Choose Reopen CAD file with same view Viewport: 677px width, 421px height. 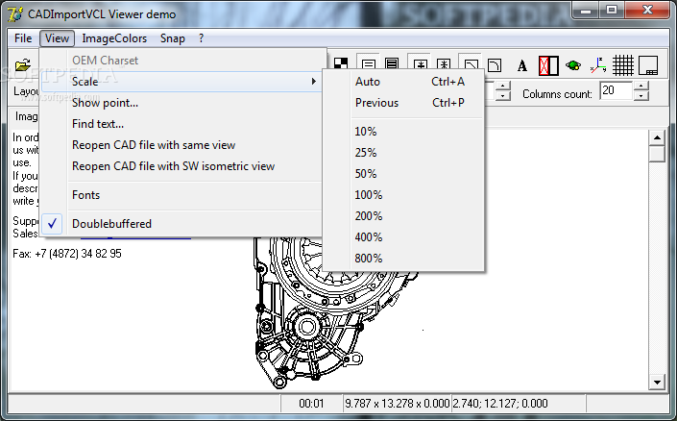click(x=181, y=145)
